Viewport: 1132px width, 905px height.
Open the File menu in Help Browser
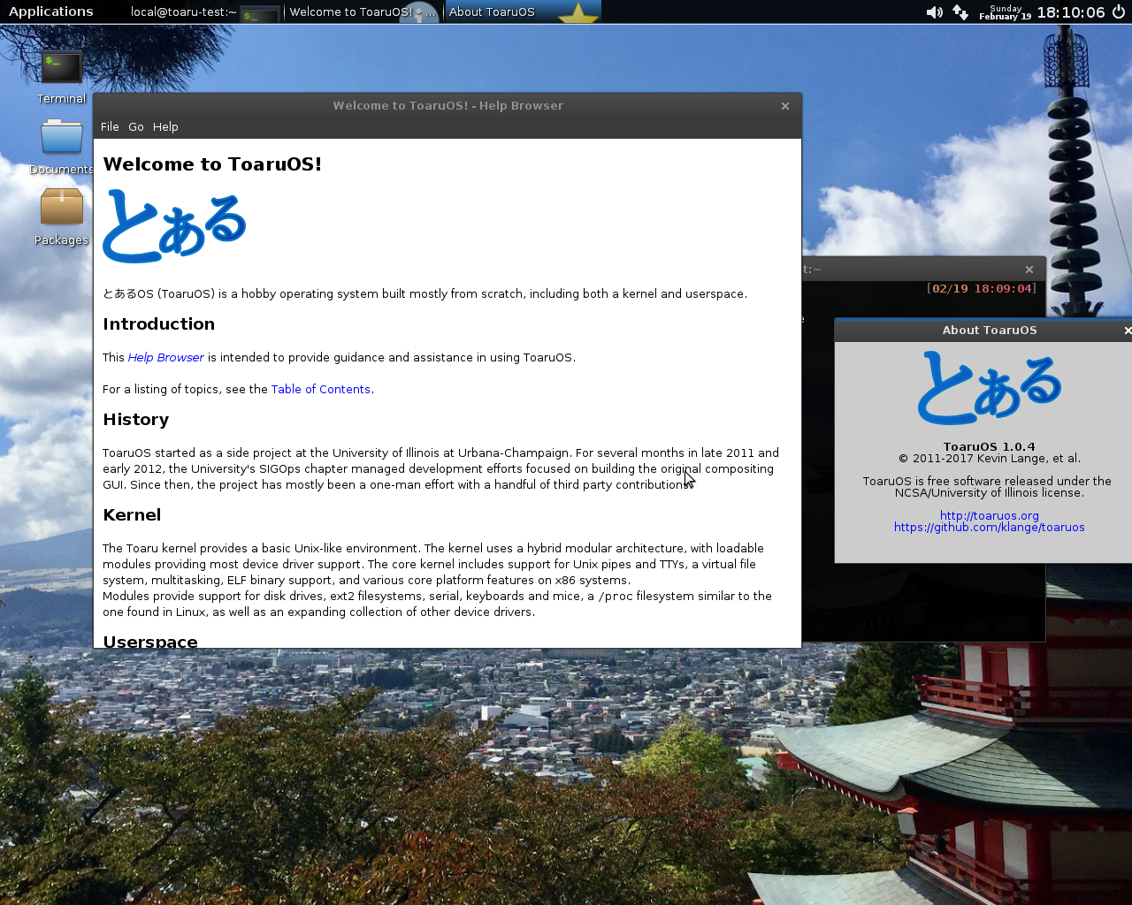coord(110,126)
